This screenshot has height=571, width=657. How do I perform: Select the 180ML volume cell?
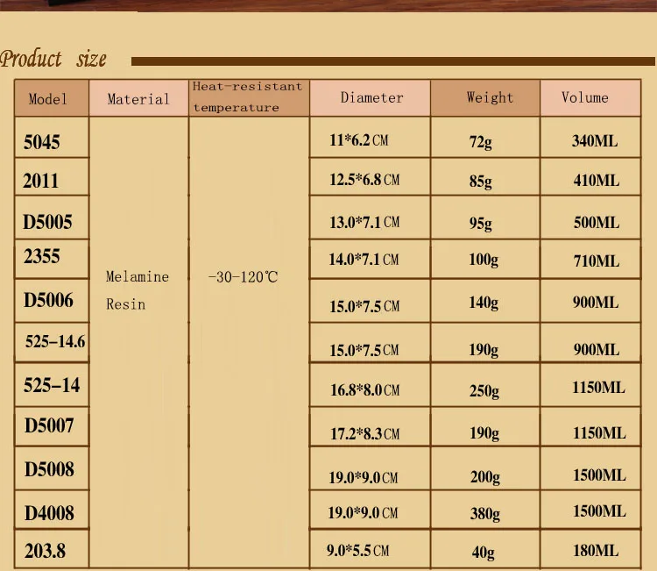click(590, 549)
